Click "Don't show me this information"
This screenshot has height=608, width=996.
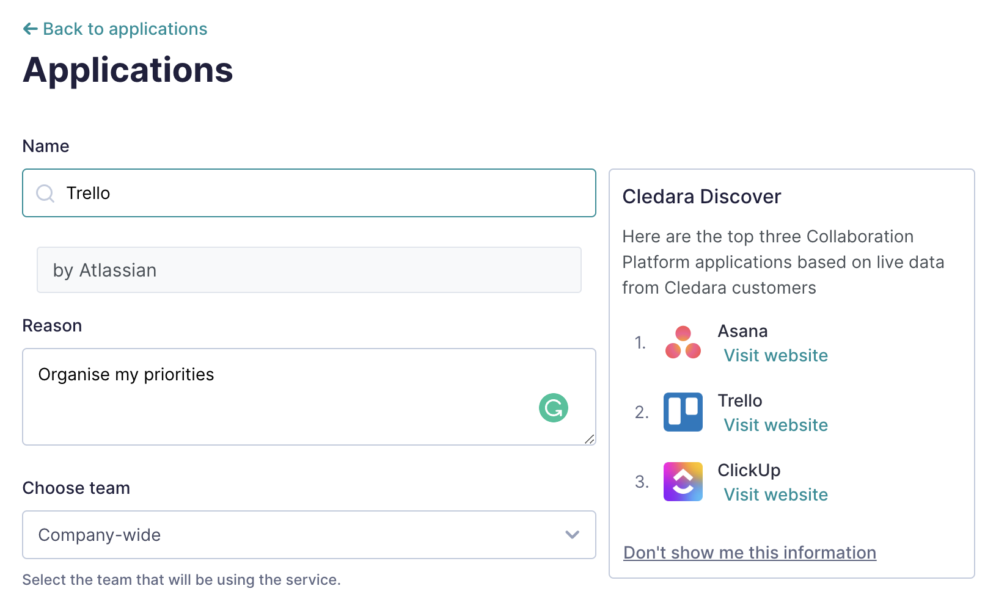pyautogui.click(x=749, y=552)
